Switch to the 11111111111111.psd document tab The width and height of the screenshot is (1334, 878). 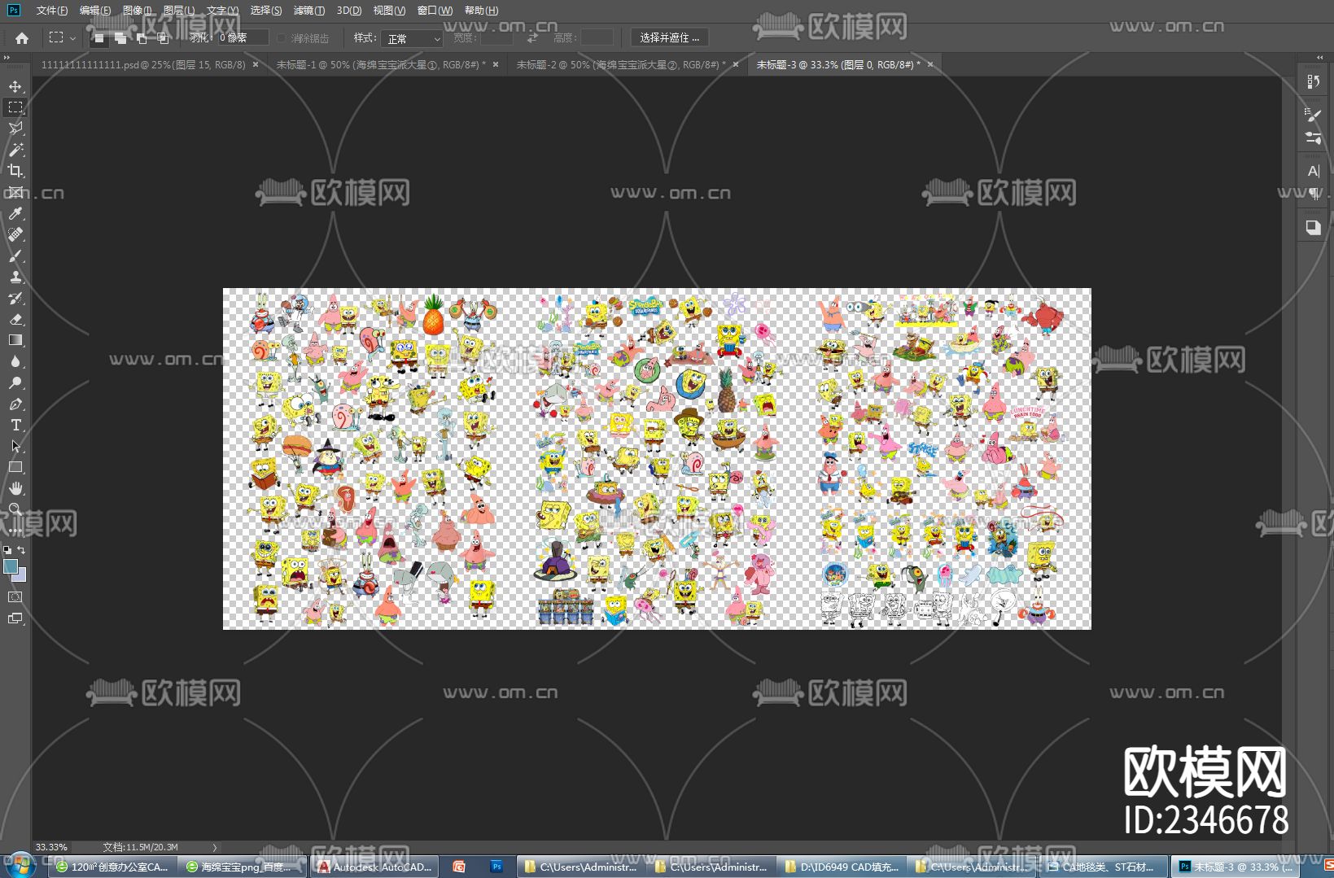click(x=143, y=64)
